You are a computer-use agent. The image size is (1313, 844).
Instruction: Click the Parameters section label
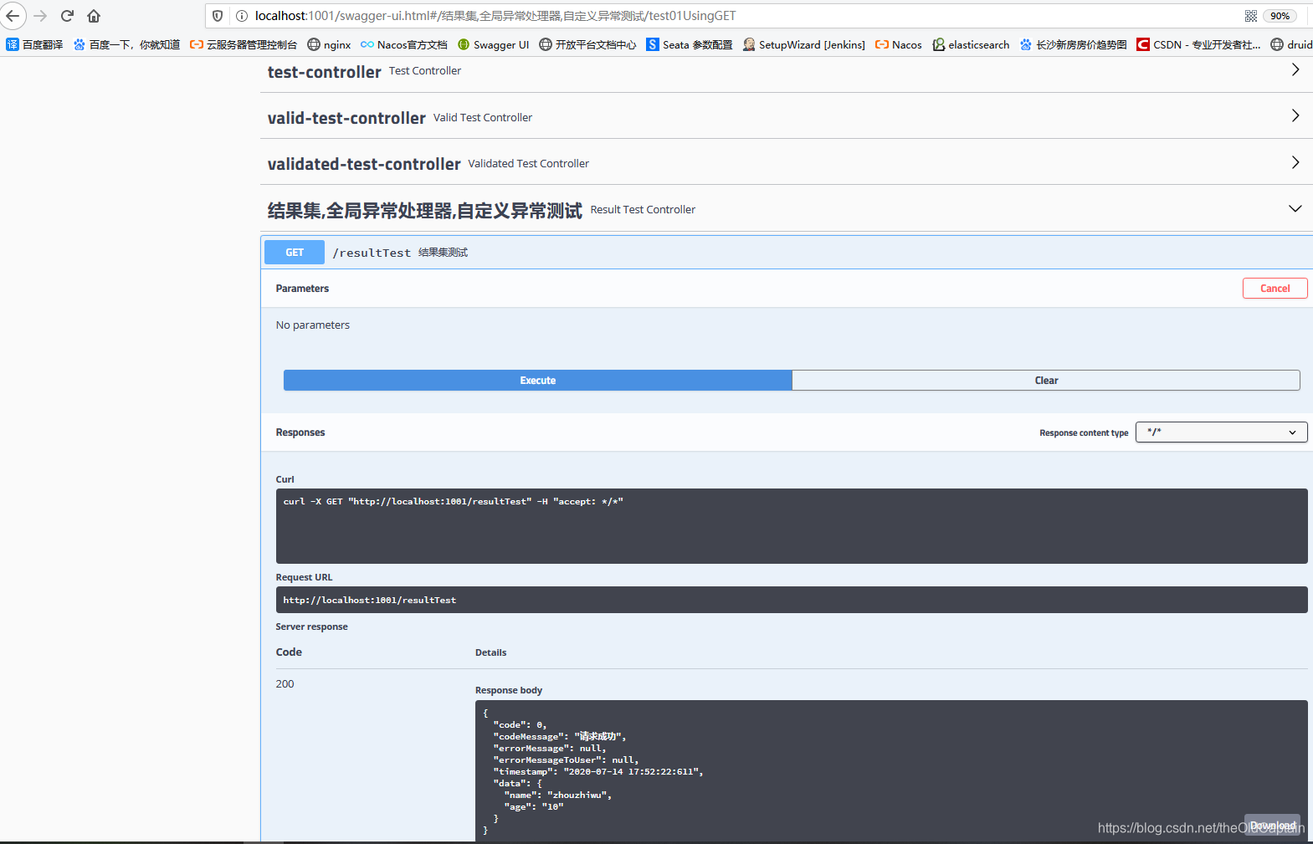tap(302, 289)
